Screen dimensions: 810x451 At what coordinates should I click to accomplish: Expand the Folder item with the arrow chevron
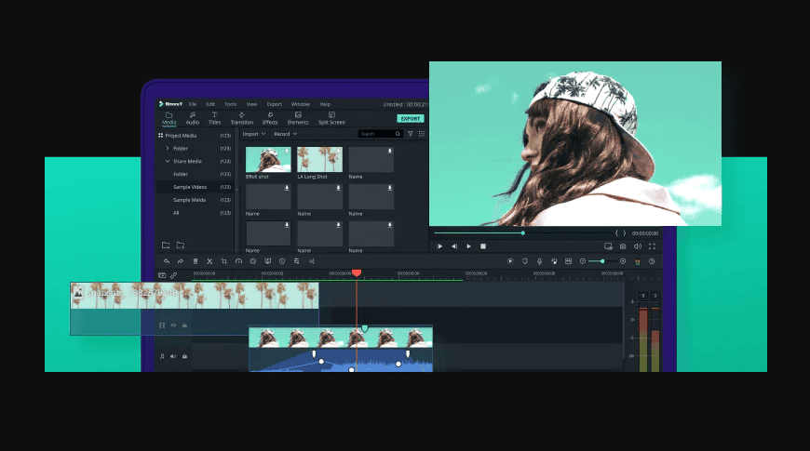(168, 148)
